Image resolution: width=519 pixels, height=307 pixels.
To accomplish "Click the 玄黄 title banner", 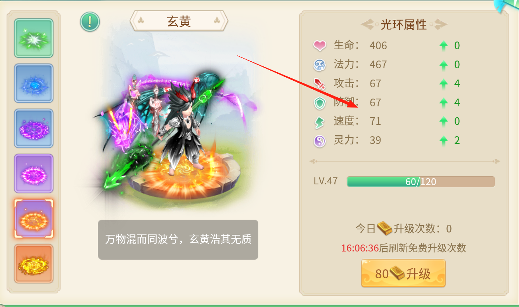I will [x=179, y=21].
